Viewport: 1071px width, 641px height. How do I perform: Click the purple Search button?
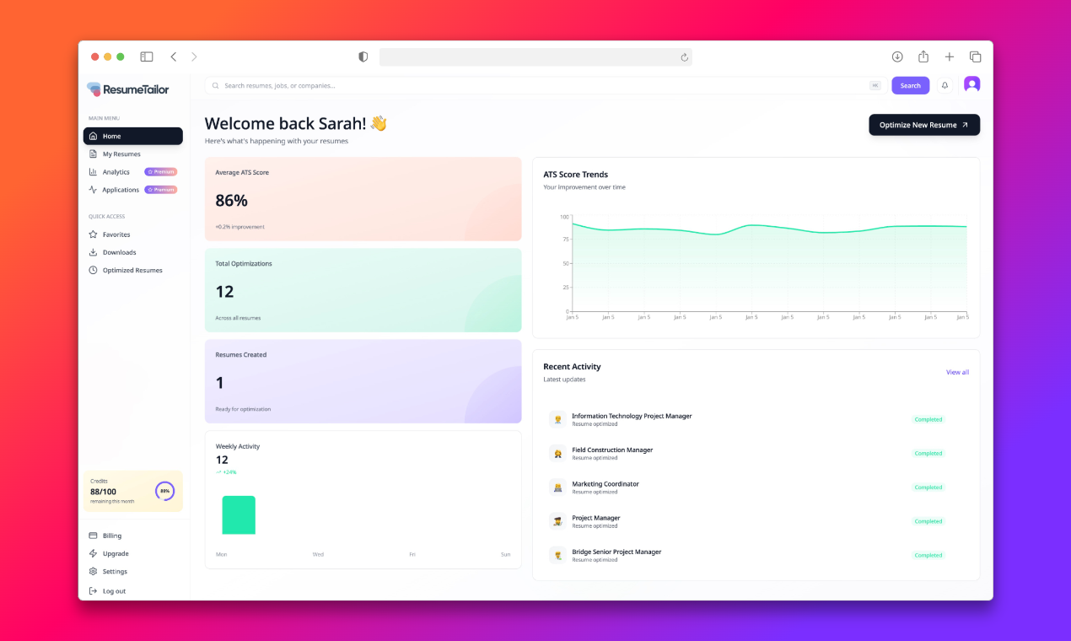tap(911, 85)
